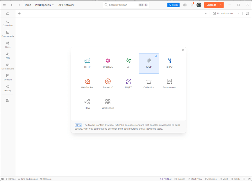This screenshot has height=181, width=252.
Task: Open Collections in the sidebar
Action: (8, 23)
